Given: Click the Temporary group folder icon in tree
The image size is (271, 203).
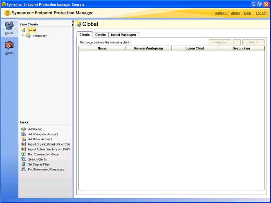Looking at the screenshot, I should 28,35.
